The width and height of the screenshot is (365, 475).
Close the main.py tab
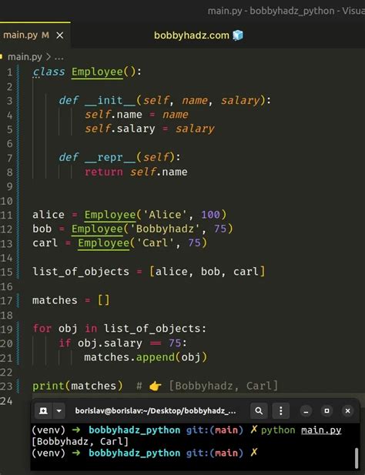coord(60,35)
